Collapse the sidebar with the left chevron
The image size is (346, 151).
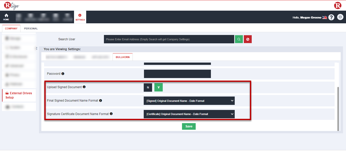tap(37, 48)
